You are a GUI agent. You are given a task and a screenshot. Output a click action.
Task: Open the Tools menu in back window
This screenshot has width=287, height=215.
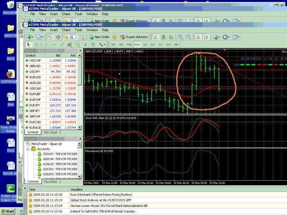pos(78,14)
